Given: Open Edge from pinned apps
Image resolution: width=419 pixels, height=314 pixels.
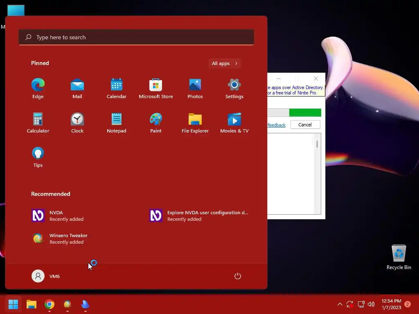Looking at the screenshot, I should pos(38,89).
